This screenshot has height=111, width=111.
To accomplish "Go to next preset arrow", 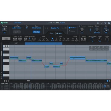I will click(x=48, y=28).
